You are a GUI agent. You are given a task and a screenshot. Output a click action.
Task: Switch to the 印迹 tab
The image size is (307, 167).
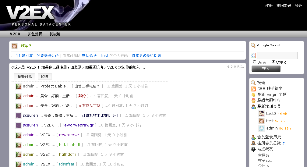45,76
